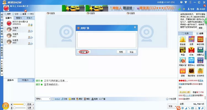Image resolution: width=207 pixels, height=110 pixels.
Task: Open the 所有人 recipient dropdown
Action: point(43,99)
